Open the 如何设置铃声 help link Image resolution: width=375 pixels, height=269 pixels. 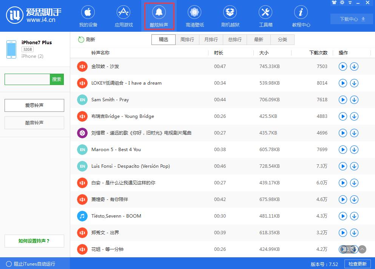pyautogui.click(x=34, y=241)
